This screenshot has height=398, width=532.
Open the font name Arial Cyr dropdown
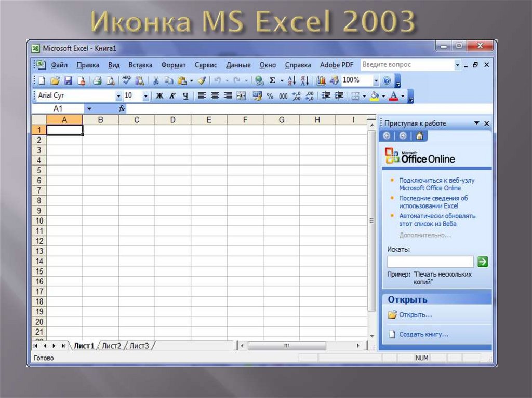[118, 97]
